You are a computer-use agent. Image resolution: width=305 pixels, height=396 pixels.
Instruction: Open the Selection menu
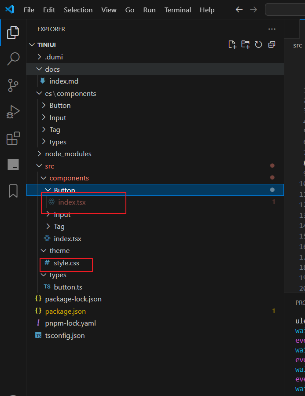click(x=78, y=10)
